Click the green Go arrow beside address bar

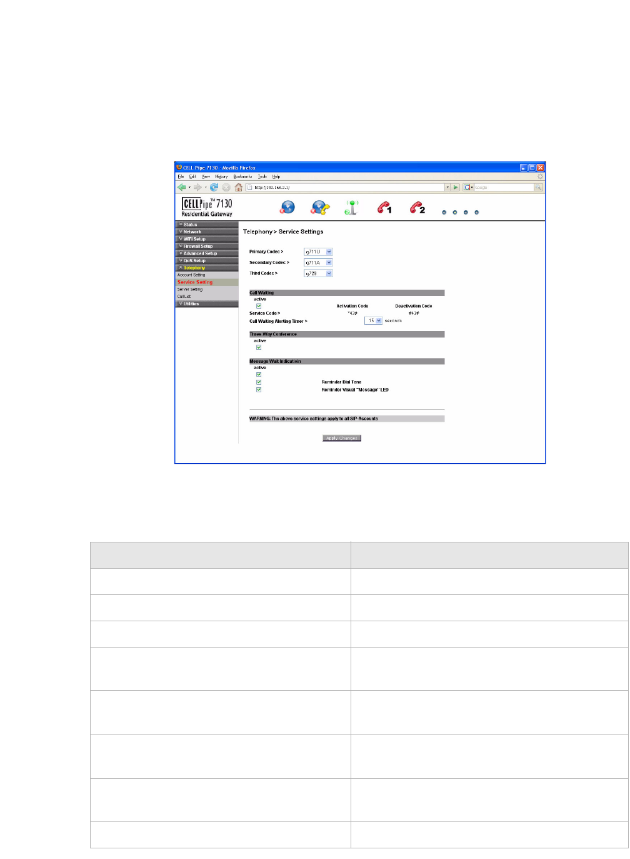point(456,187)
